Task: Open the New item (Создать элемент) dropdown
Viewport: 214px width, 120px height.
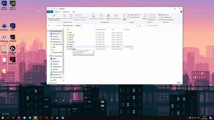Action: (134, 15)
